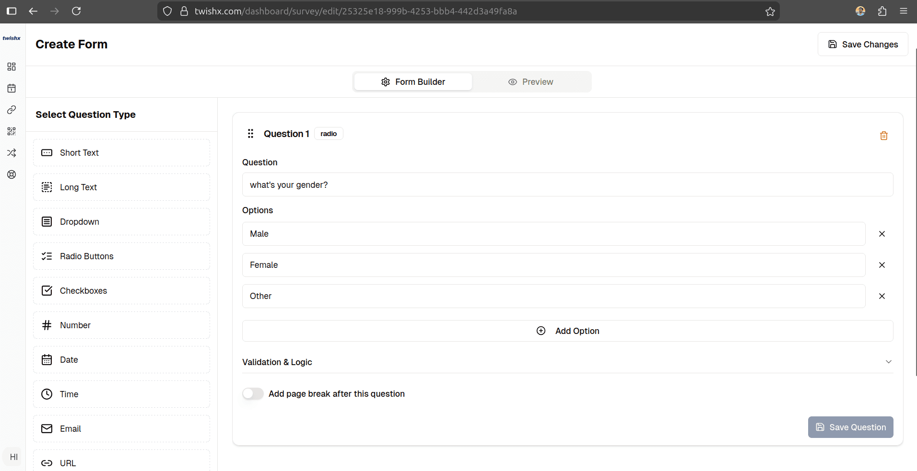
Task: Edit the question text field
Action: click(567, 184)
